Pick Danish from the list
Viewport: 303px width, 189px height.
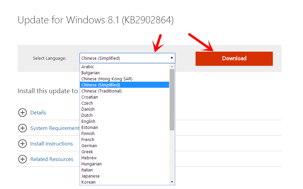(124, 109)
